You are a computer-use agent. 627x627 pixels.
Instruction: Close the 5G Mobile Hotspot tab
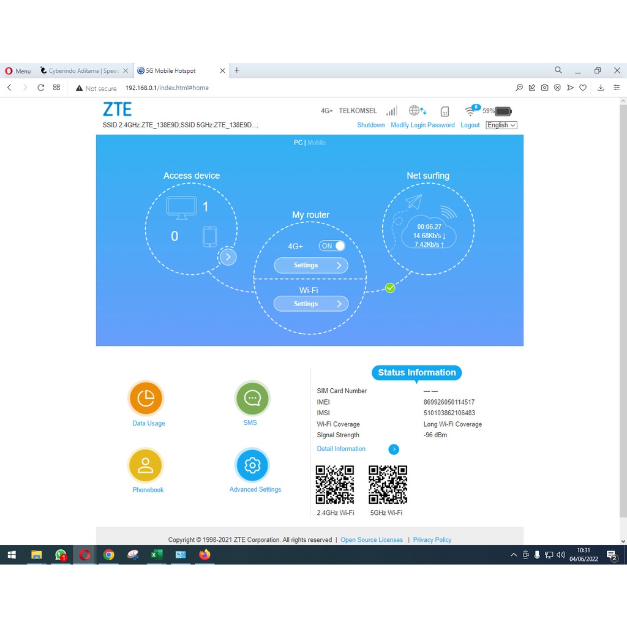[222, 71]
